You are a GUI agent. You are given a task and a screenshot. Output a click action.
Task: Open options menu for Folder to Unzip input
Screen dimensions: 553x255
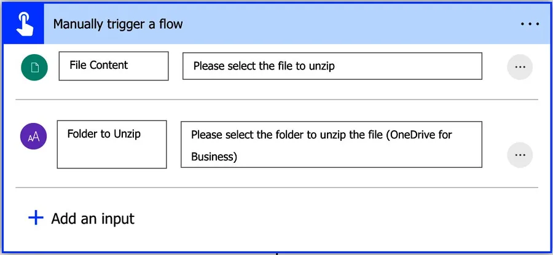[x=520, y=155]
